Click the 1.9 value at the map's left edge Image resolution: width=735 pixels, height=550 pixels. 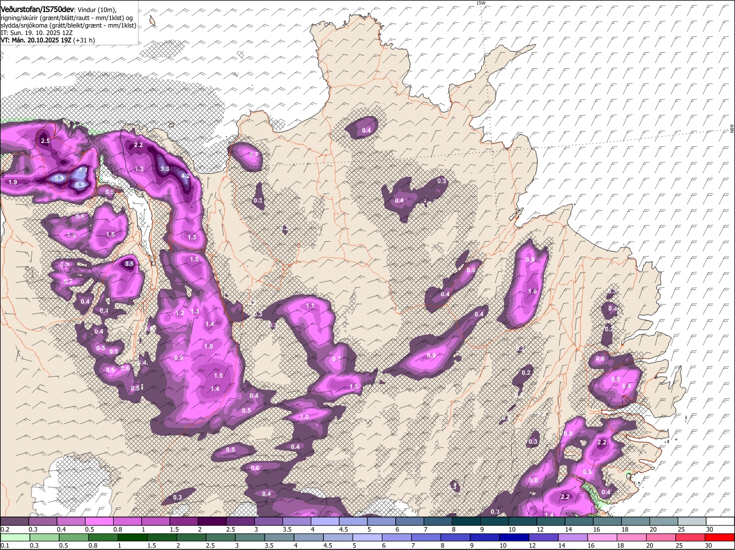tap(13, 182)
